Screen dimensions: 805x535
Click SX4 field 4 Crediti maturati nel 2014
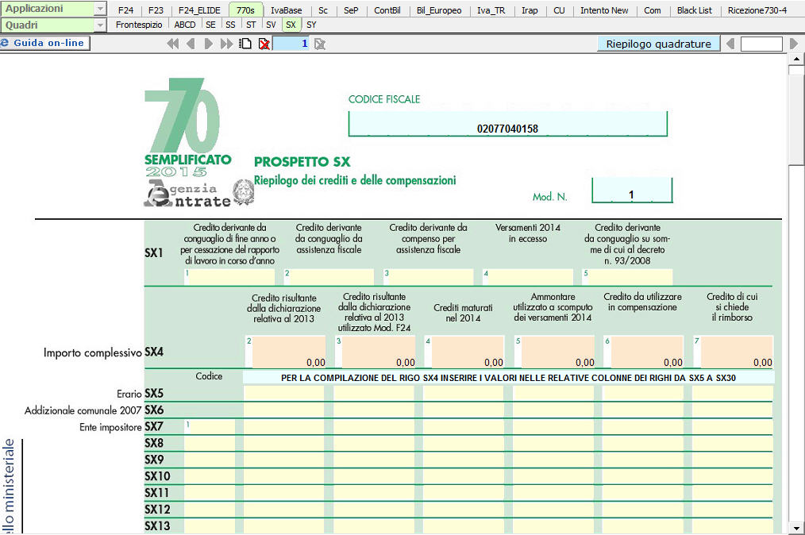click(x=464, y=352)
